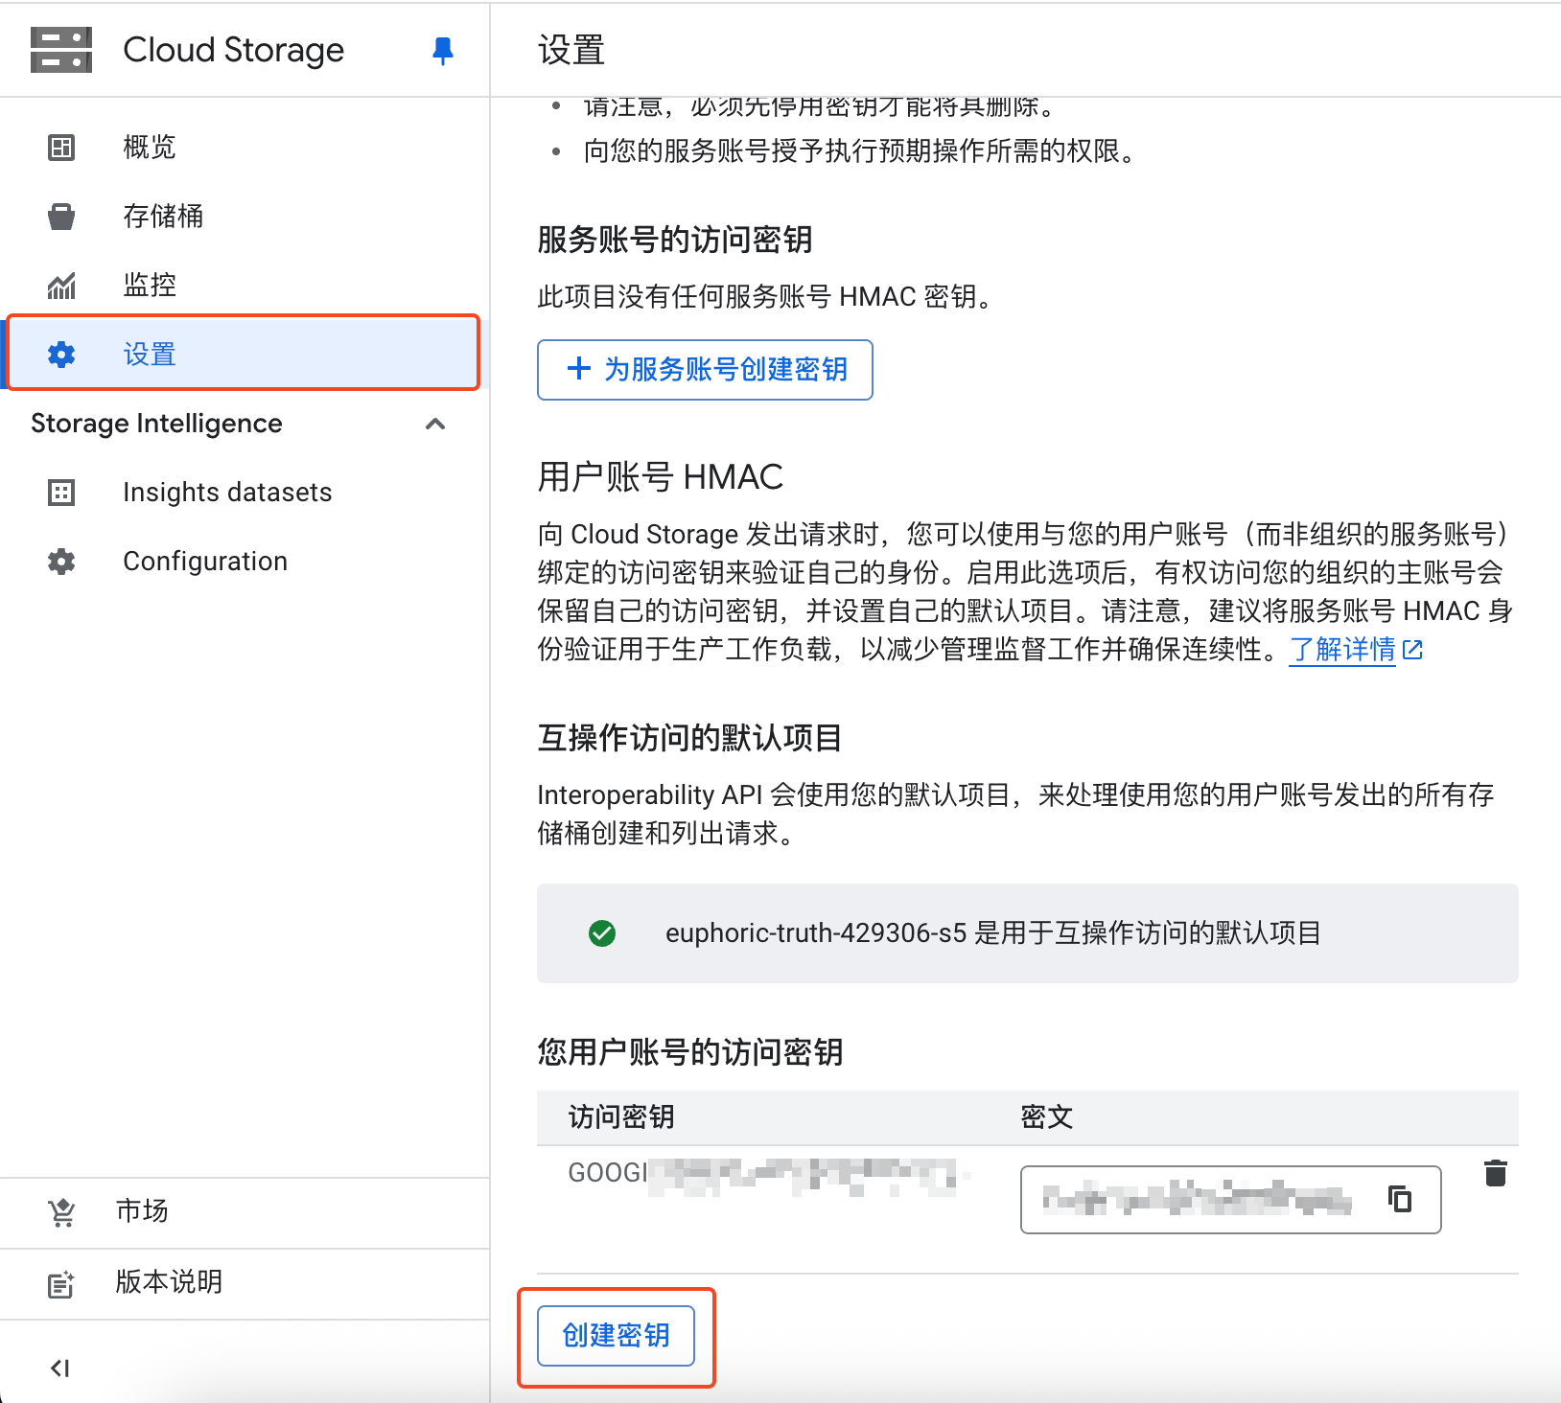Click the GOOG access key value

(x=762, y=1174)
